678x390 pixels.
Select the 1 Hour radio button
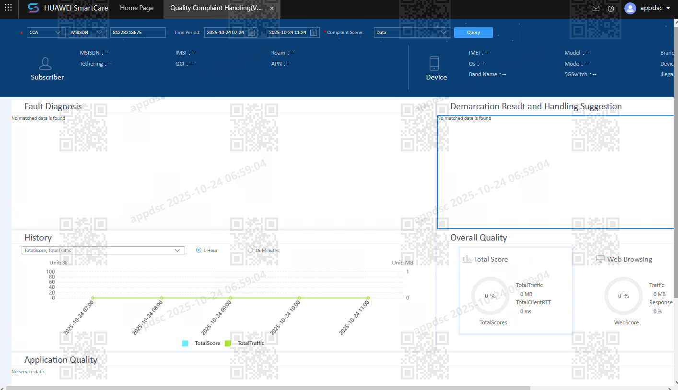pos(199,250)
